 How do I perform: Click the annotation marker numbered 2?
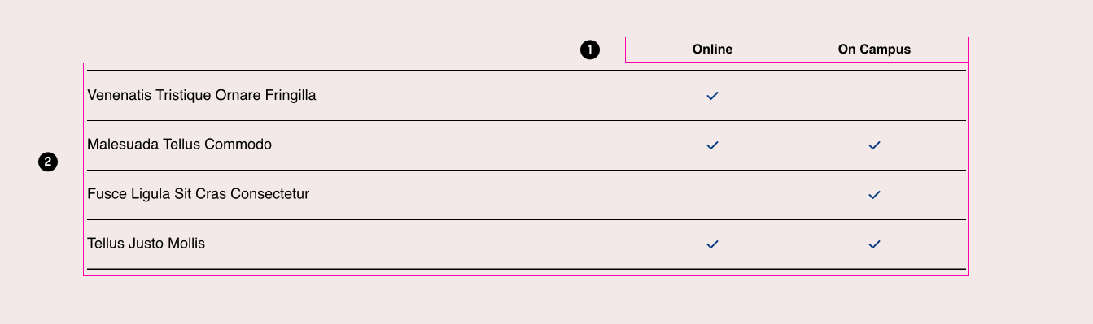[48, 162]
